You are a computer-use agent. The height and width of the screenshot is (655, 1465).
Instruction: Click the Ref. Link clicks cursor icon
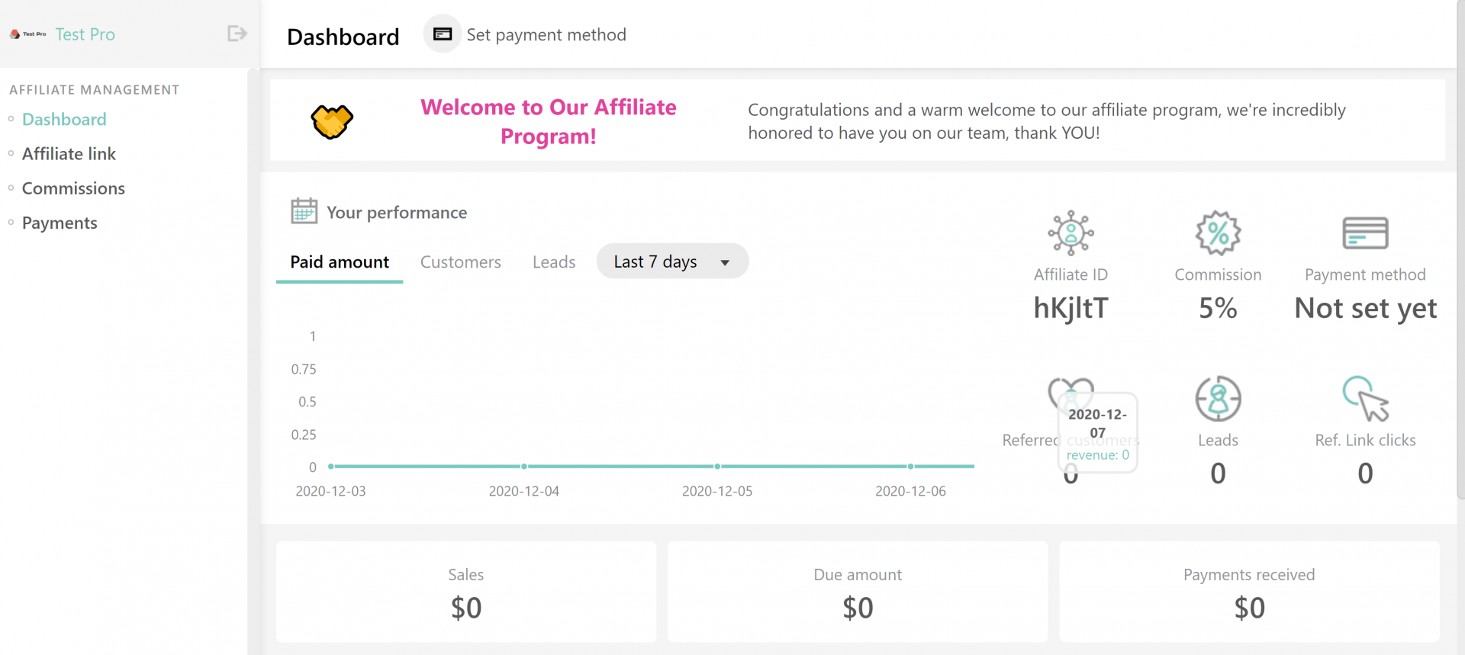click(1365, 398)
